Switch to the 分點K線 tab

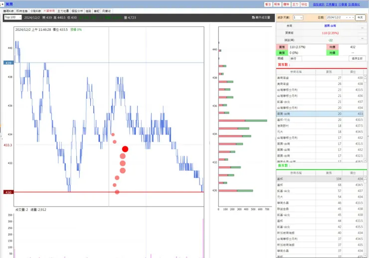pos(35,11)
